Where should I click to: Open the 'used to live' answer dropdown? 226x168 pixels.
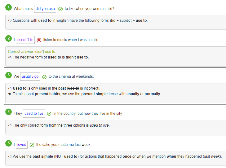34,114
